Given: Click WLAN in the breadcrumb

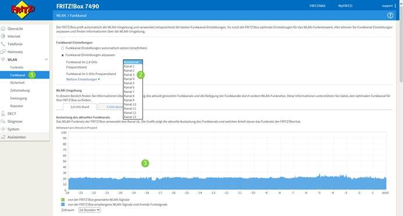Looking at the screenshot, I should pos(61,16).
